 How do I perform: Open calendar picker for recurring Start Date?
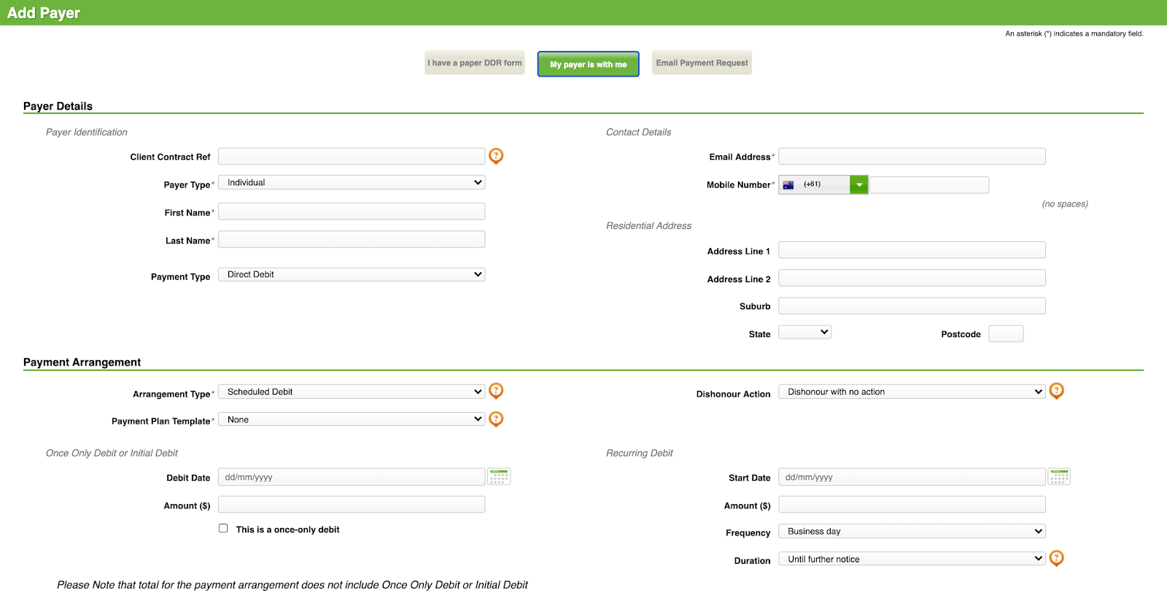[x=1059, y=477]
